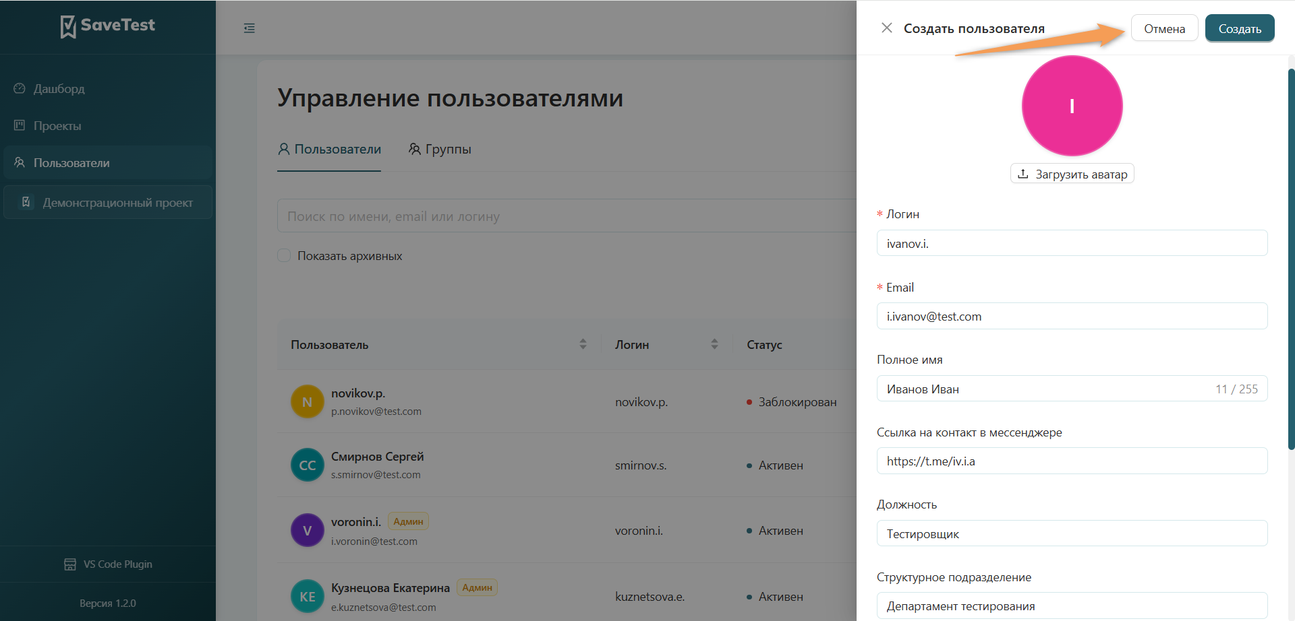
Task: Sort the table by Пользователь column
Action: click(x=583, y=344)
